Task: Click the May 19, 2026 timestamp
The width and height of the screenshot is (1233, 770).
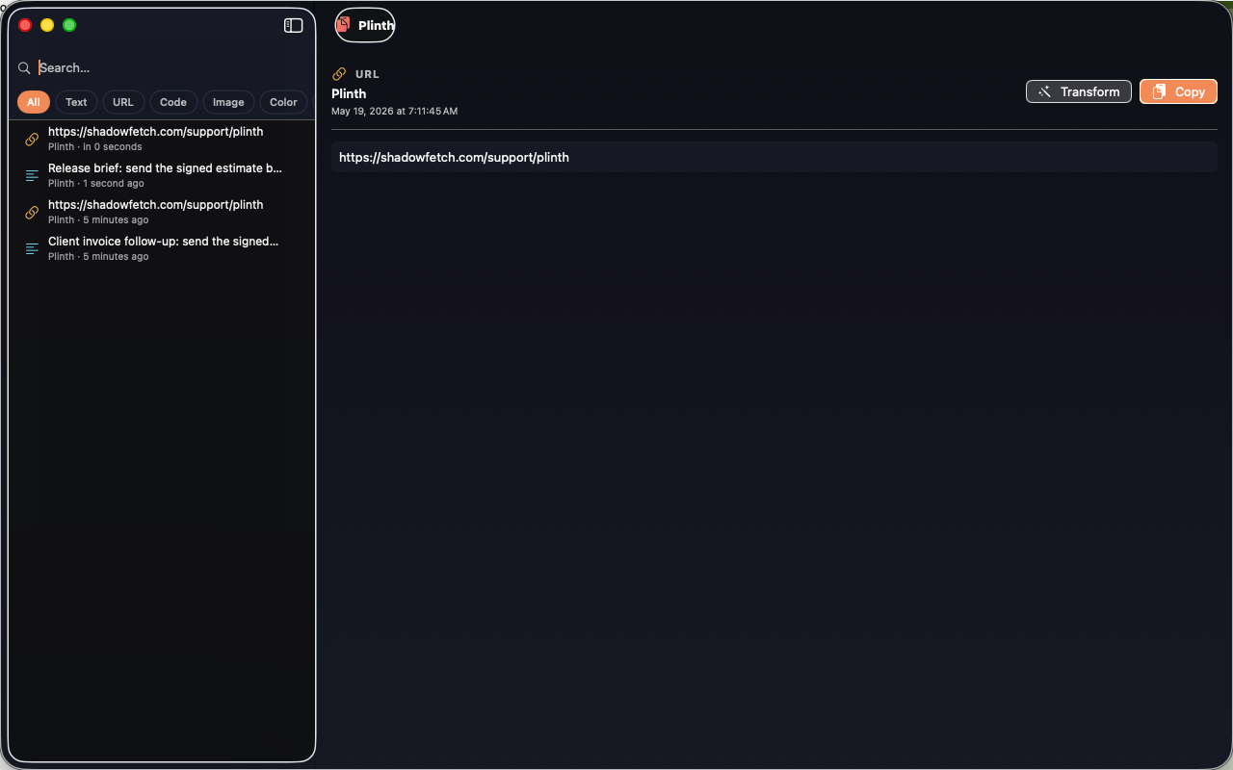Action: [x=394, y=112]
